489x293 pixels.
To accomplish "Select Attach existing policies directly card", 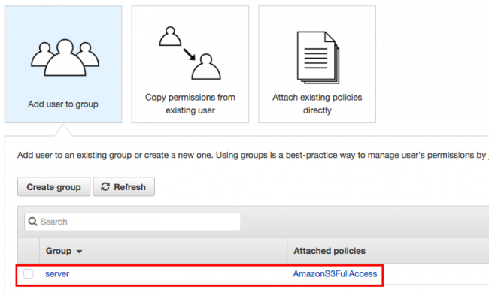I will tap(317, 64).
